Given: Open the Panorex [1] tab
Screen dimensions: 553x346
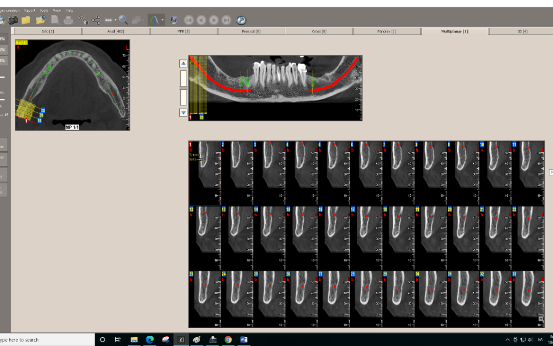Looking at the screenshot, I should coord(387,31).
